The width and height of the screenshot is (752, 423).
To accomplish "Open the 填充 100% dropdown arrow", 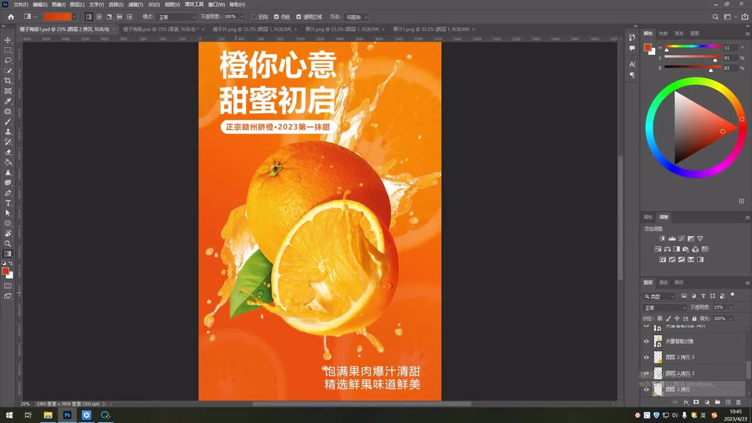I will click(x=731, y=318).
